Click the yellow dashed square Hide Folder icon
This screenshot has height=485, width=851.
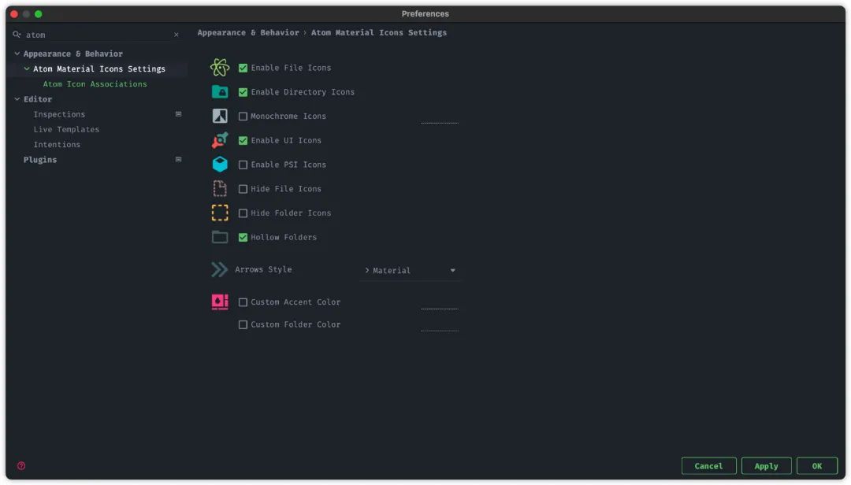[x=220, y=213]
